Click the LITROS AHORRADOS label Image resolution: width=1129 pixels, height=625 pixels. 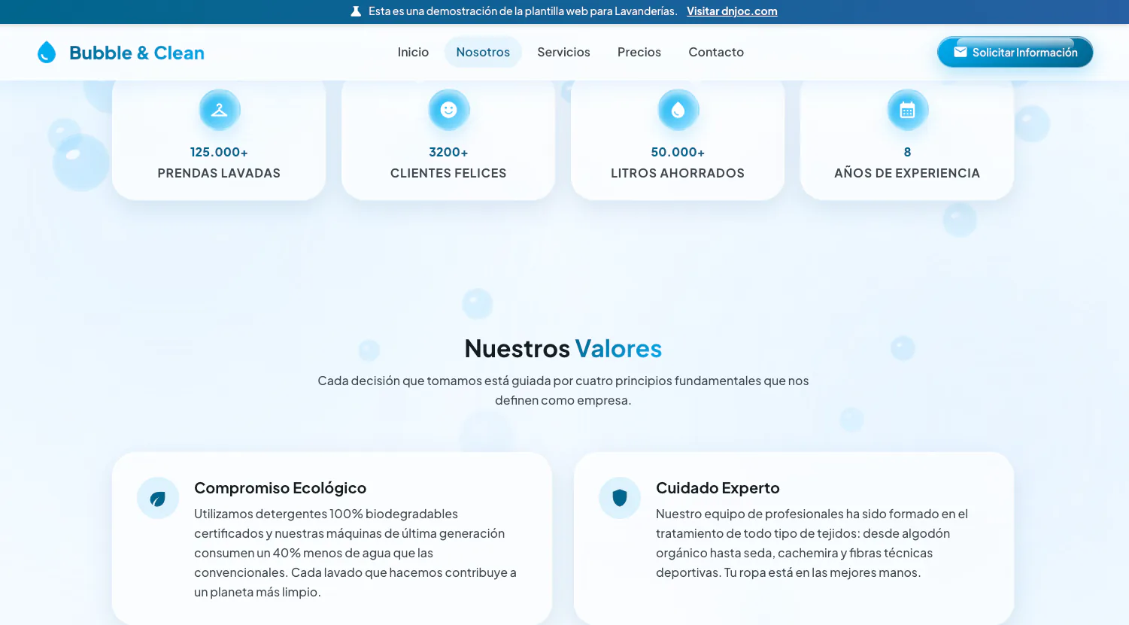coord(678,173)
